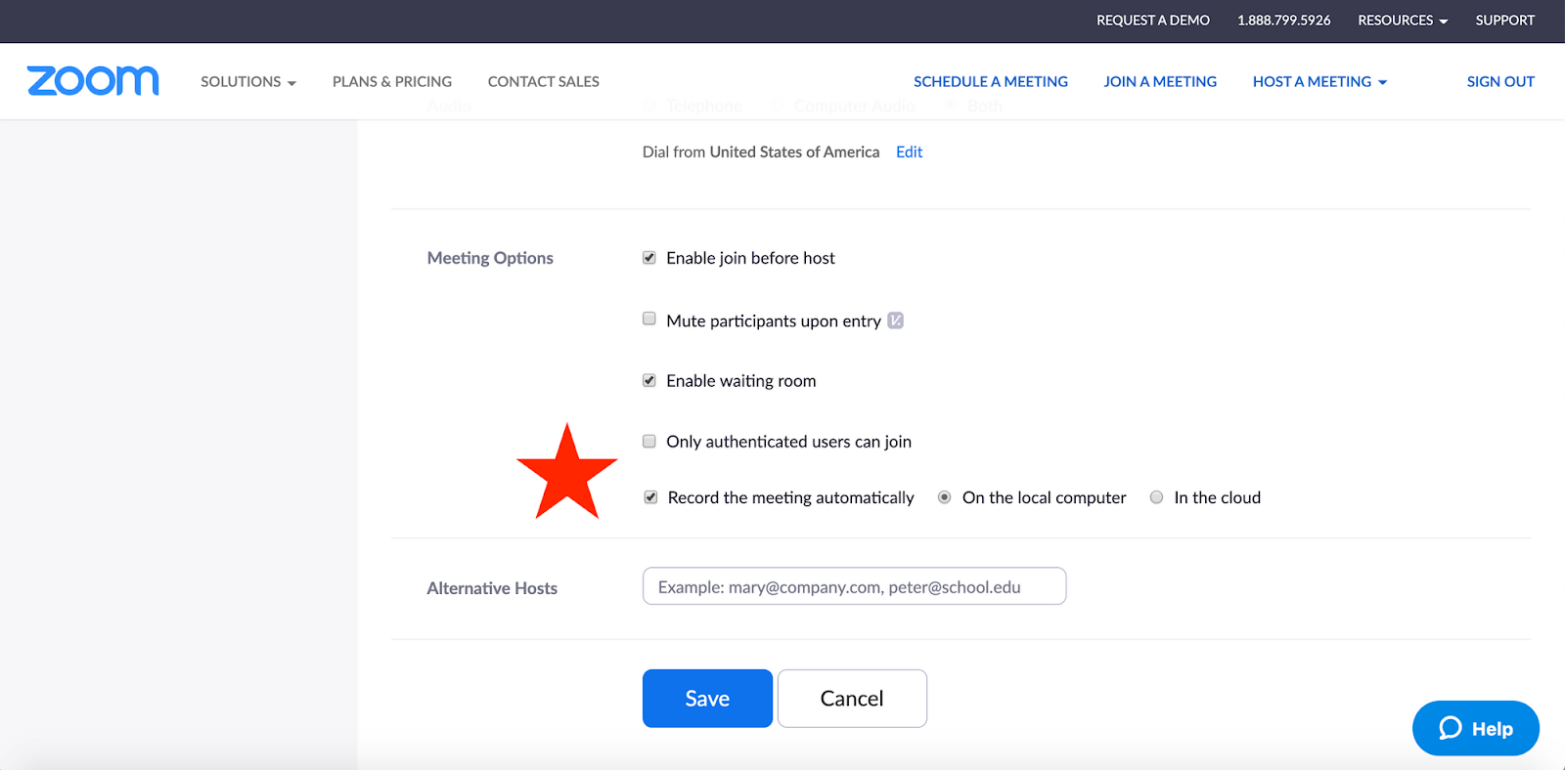1565x770 pixels.
Task: Open the Help chat bubble
Action: pos(1475,728)
